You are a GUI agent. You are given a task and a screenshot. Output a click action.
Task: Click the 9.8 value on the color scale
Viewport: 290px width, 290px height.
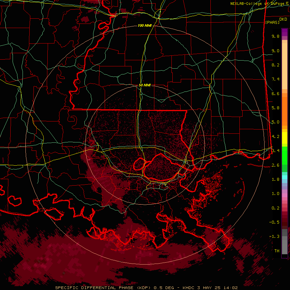click(x=275, y=36)
